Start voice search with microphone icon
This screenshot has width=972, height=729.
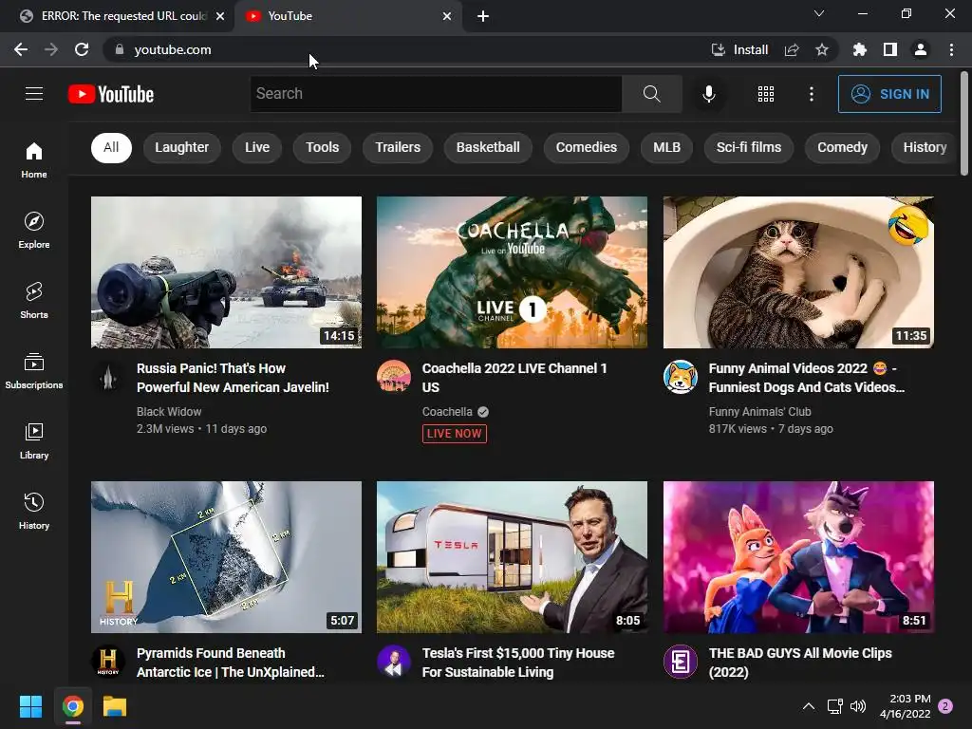pyautogui.click(x=708, y=94)
